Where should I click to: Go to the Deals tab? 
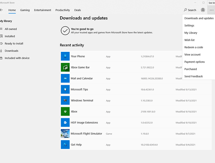77,10
